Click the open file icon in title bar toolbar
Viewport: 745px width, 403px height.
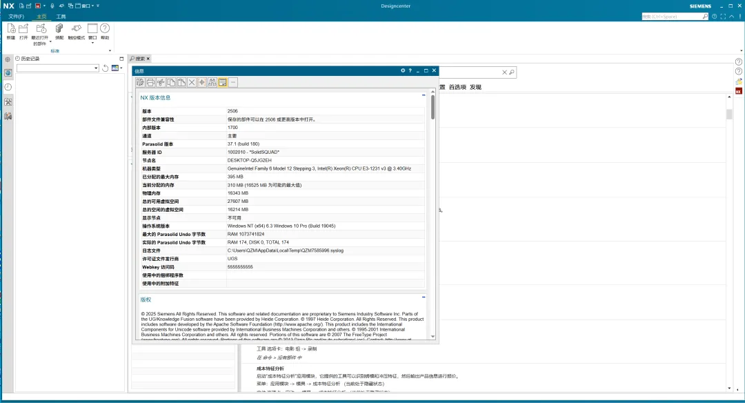(28, 6)
